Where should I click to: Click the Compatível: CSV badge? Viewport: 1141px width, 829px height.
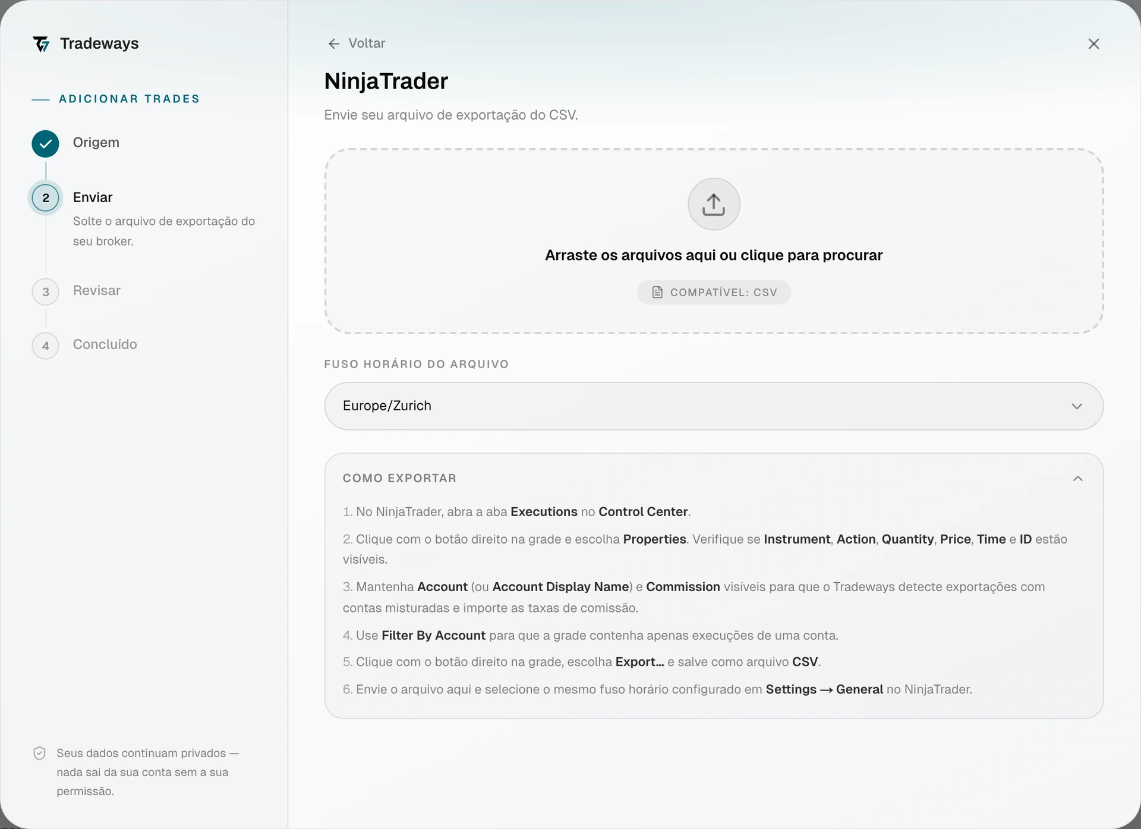point(714,292)
